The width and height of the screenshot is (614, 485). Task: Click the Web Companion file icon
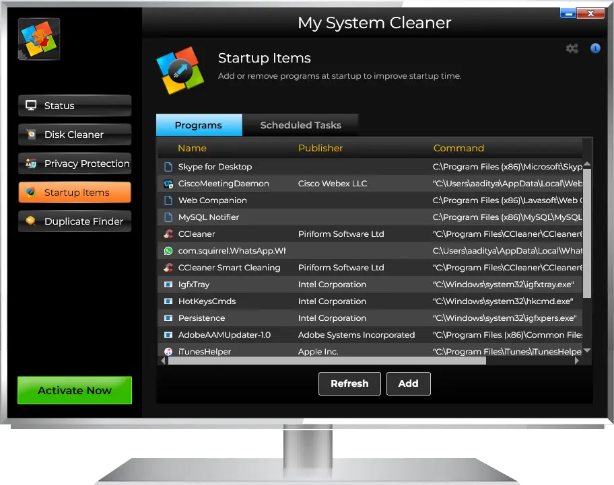point(168,200)
